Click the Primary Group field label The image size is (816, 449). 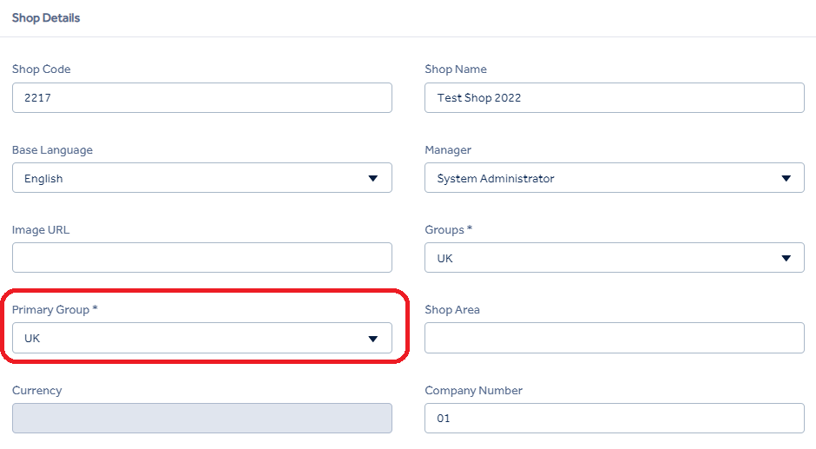pyautogui.click(x=55, y=309)
